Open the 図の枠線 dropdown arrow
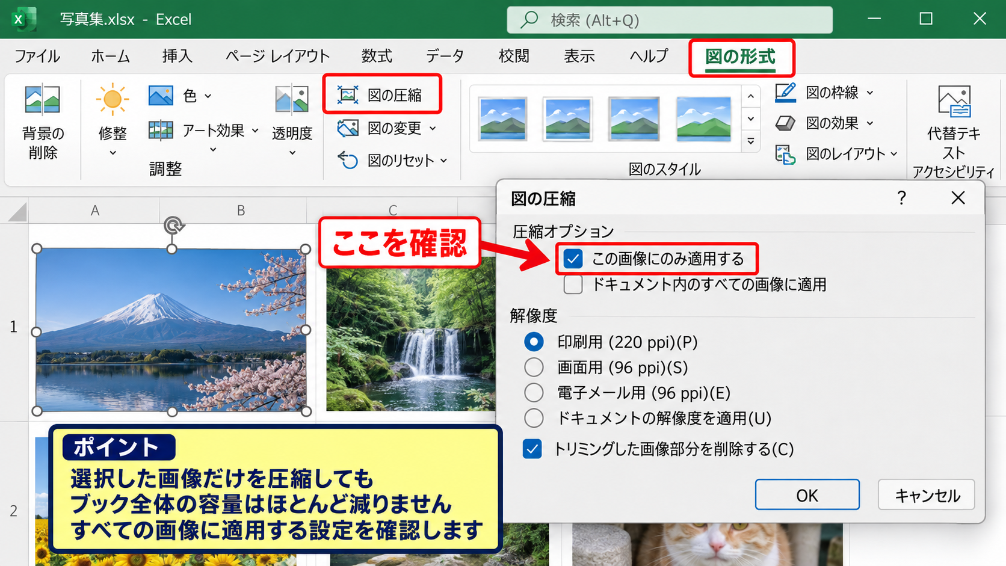Image resolution: width=1006 pixels, height=566 pixels. coord(870,93)
